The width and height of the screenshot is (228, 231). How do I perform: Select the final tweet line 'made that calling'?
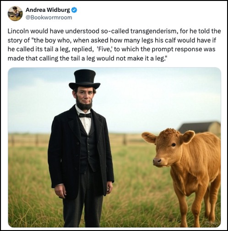(87, 58)
